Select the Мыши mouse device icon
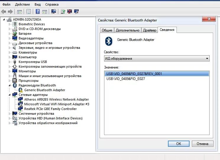This screenshot has height=160, width=220. pos(14,76)
